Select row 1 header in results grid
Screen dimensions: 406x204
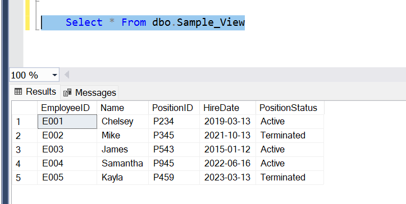click(x=25, y=122)
